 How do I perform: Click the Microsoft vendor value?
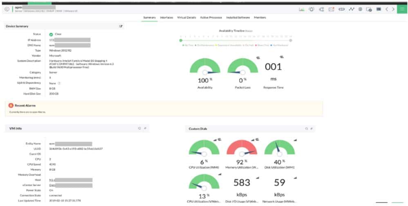coord(55,55)
